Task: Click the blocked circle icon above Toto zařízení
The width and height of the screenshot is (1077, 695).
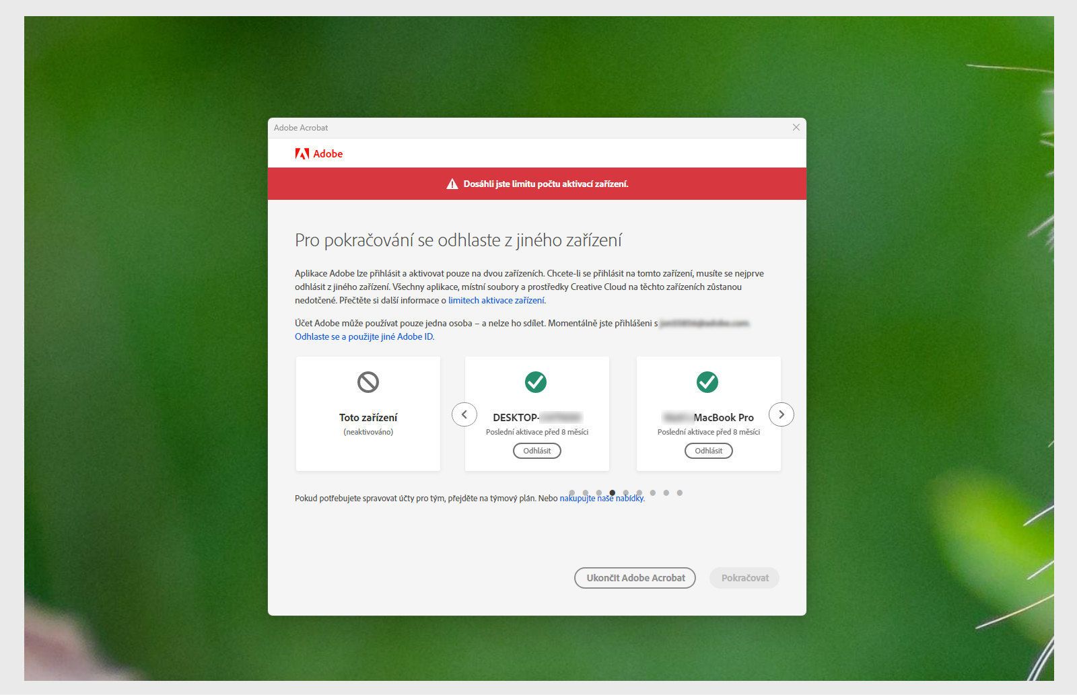Action: click(x=368, y=382)
